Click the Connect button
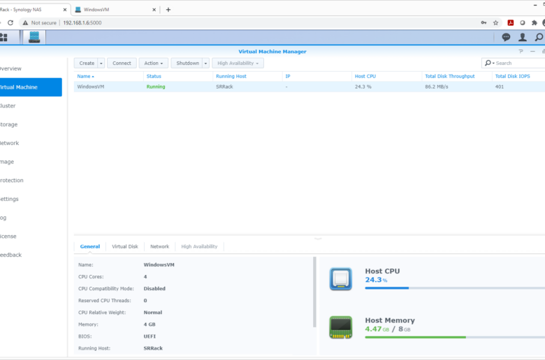This screenshot has height=360, width=545. click(122, 63)
